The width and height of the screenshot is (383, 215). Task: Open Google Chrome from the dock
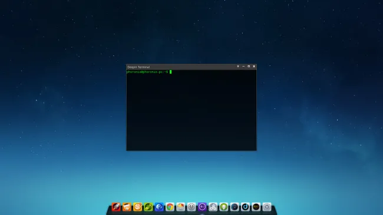point(170,207)
